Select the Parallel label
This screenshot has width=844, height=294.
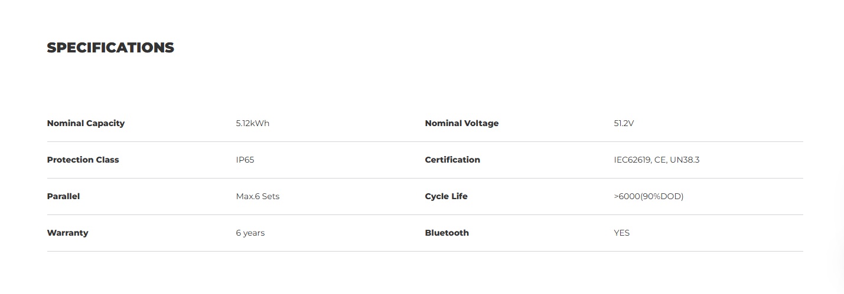tap(63, 196)
